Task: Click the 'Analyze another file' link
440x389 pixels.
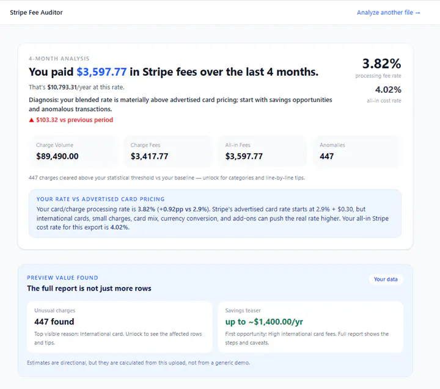Action: click(389, 13)
